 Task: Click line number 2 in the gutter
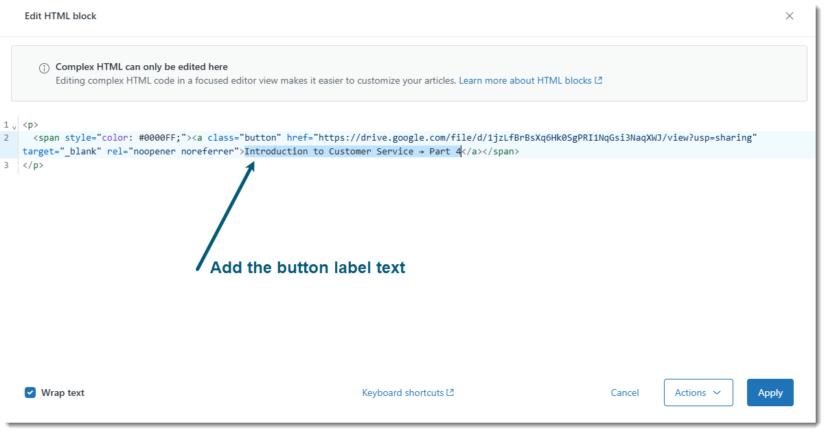[x=6, y=138]
